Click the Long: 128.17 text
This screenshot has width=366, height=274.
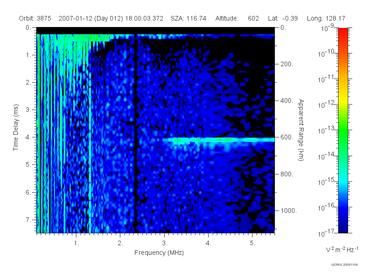(x=326, y=18)
